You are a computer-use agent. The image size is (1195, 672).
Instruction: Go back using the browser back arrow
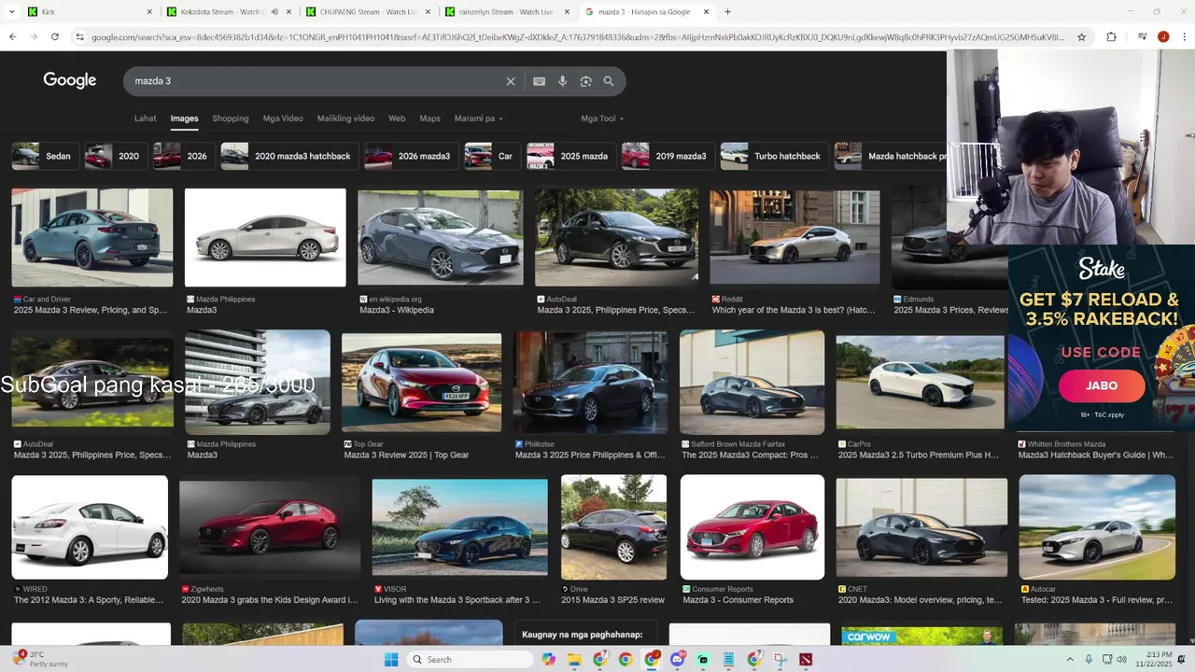(13, 37)
